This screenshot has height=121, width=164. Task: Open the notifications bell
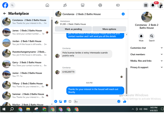click(x=153, y=5)
